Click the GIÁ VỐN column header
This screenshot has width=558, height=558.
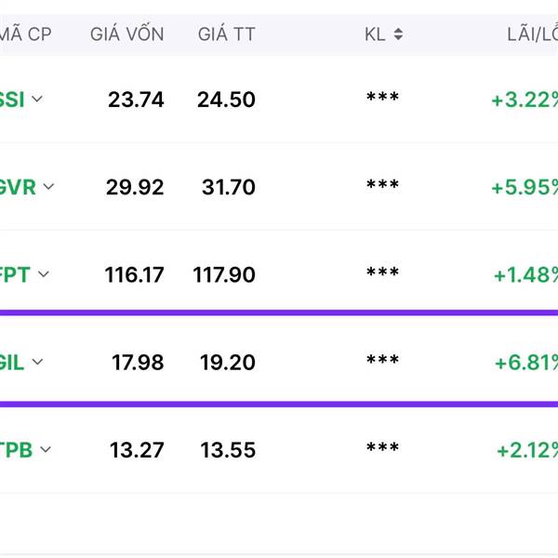(x=127, y=34)
